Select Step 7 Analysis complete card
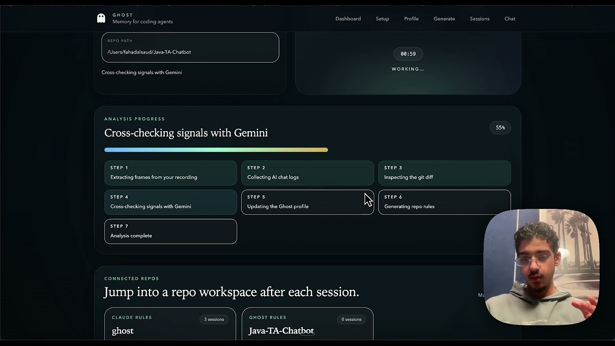 pos(171,232)
